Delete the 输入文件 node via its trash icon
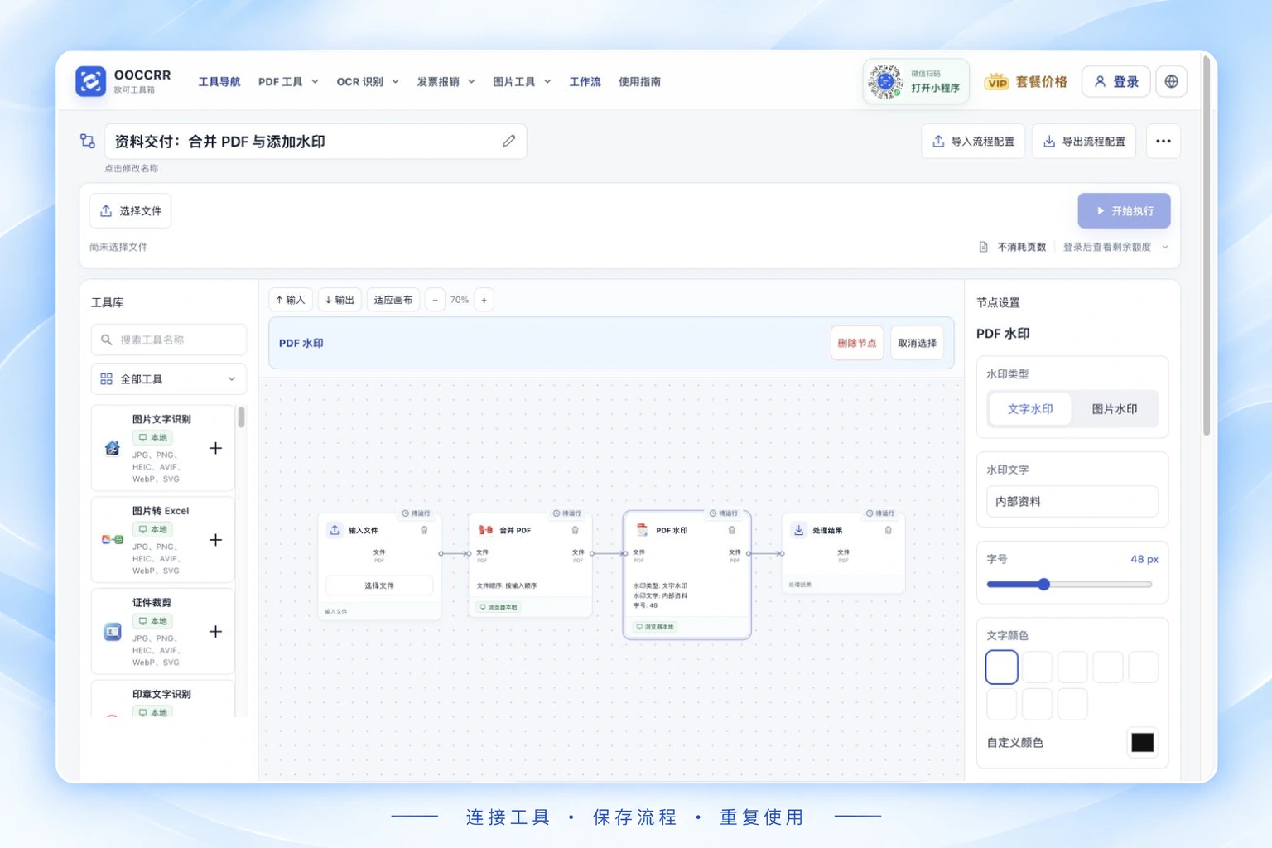The height and width of the screenshot is (848, 1272). pyautogui.click(x=424, y=530)
